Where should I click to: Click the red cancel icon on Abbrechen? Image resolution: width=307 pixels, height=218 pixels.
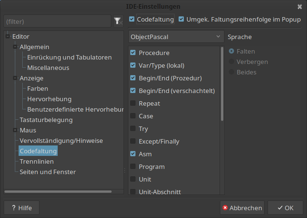pyautogui.click(x=225, y=208)
